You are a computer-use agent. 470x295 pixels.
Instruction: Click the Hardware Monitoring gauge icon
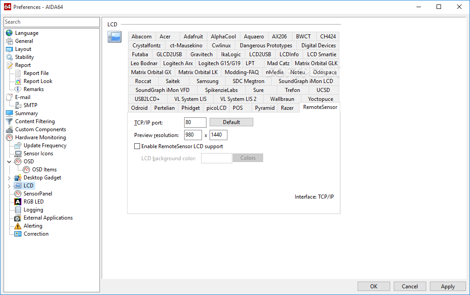coord(9,137)
